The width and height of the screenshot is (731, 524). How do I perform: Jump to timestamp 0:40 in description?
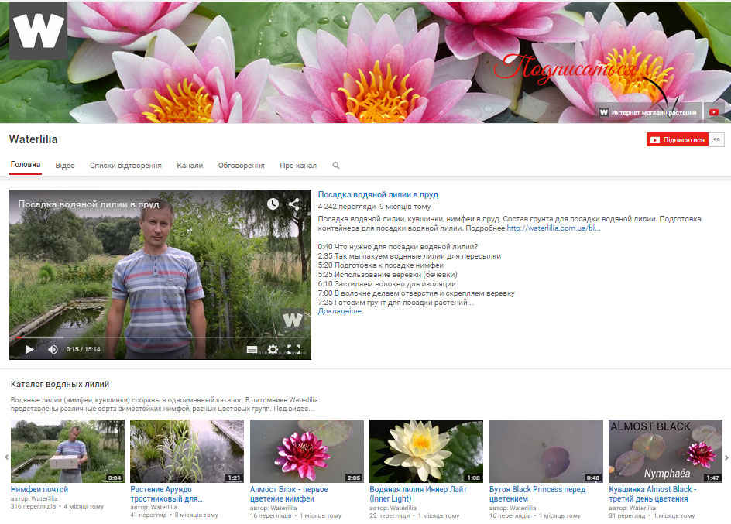(325, 247)
